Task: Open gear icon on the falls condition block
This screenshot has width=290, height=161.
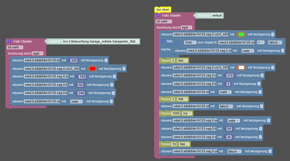Action: [x=163, y=41]
